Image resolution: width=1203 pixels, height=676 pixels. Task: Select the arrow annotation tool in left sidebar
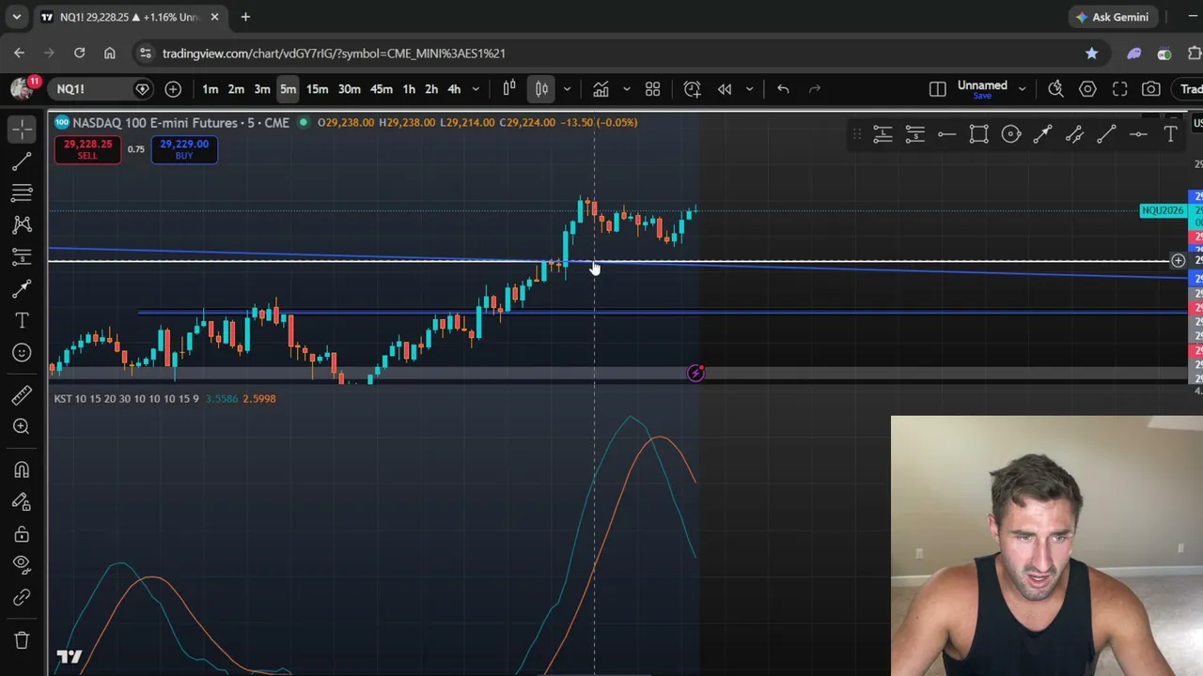22,288
